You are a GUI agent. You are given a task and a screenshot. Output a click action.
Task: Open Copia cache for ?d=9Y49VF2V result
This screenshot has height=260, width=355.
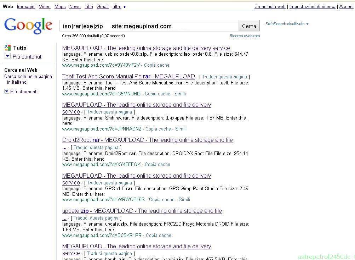point(157,65)
